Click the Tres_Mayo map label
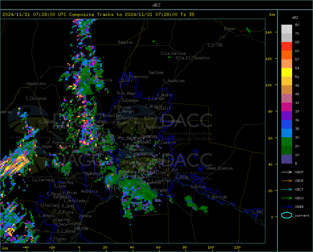 click(126, 93)
